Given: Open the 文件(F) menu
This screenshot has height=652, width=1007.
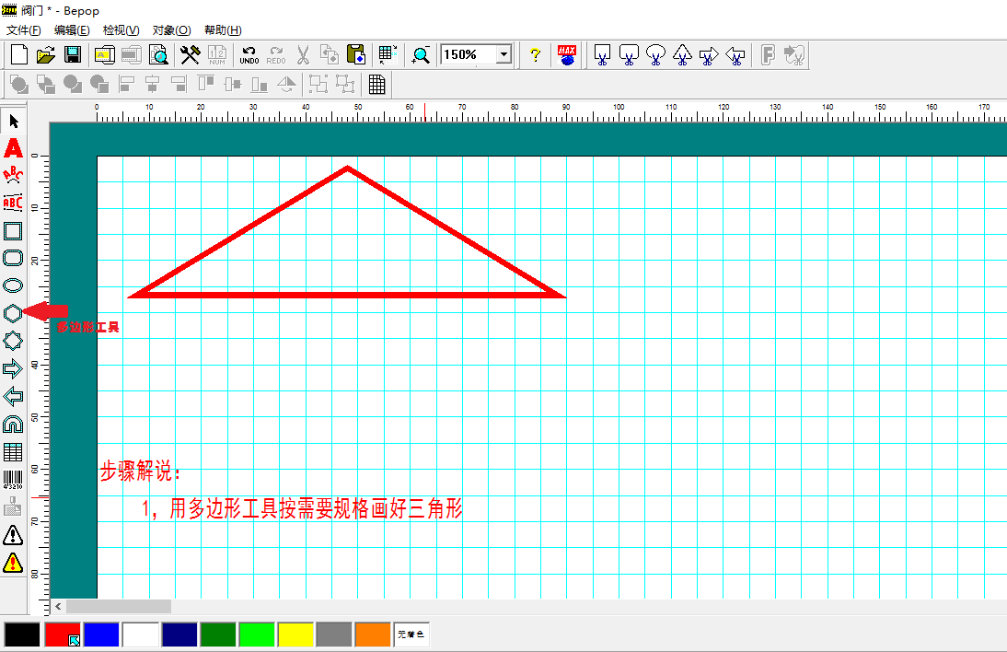Looking at the screenshot, I should pos(24,30).
